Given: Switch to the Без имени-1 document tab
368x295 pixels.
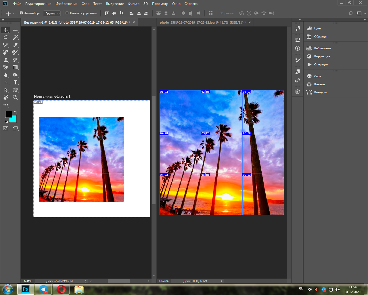Looking at the screenshot, I should click(77, 22).
